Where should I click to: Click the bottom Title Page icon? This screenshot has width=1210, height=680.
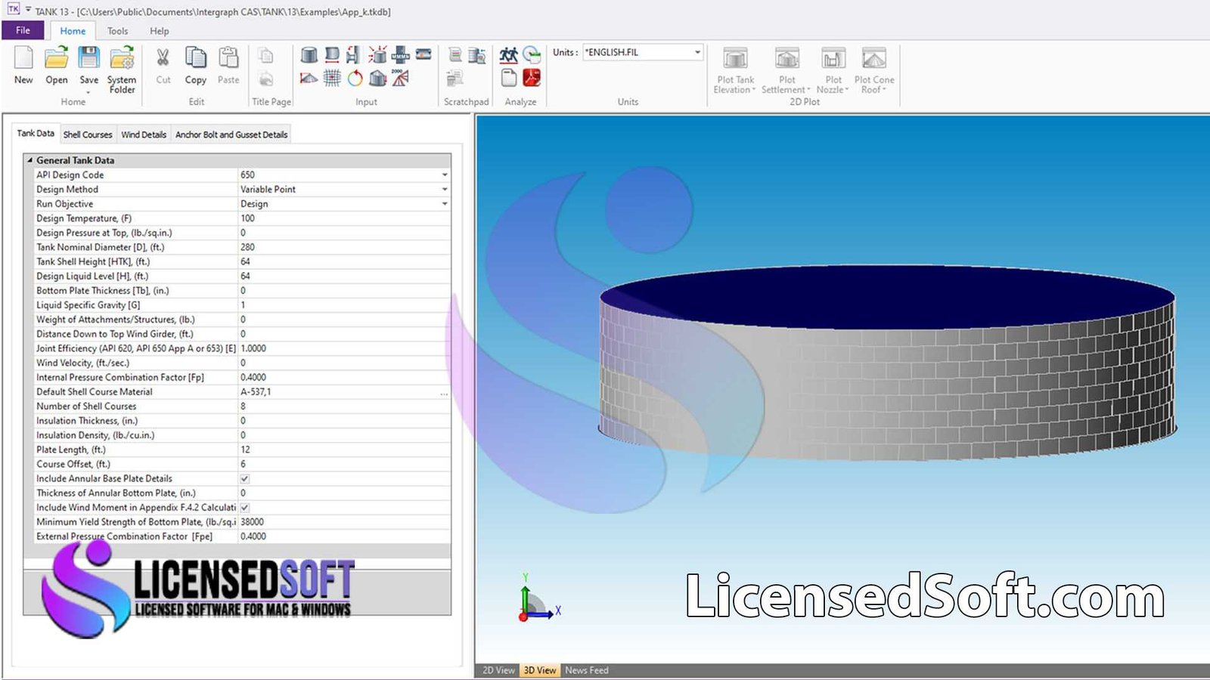point(265,79)
